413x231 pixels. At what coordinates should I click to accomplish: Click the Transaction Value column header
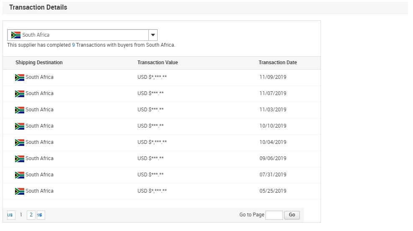[158, 63]
